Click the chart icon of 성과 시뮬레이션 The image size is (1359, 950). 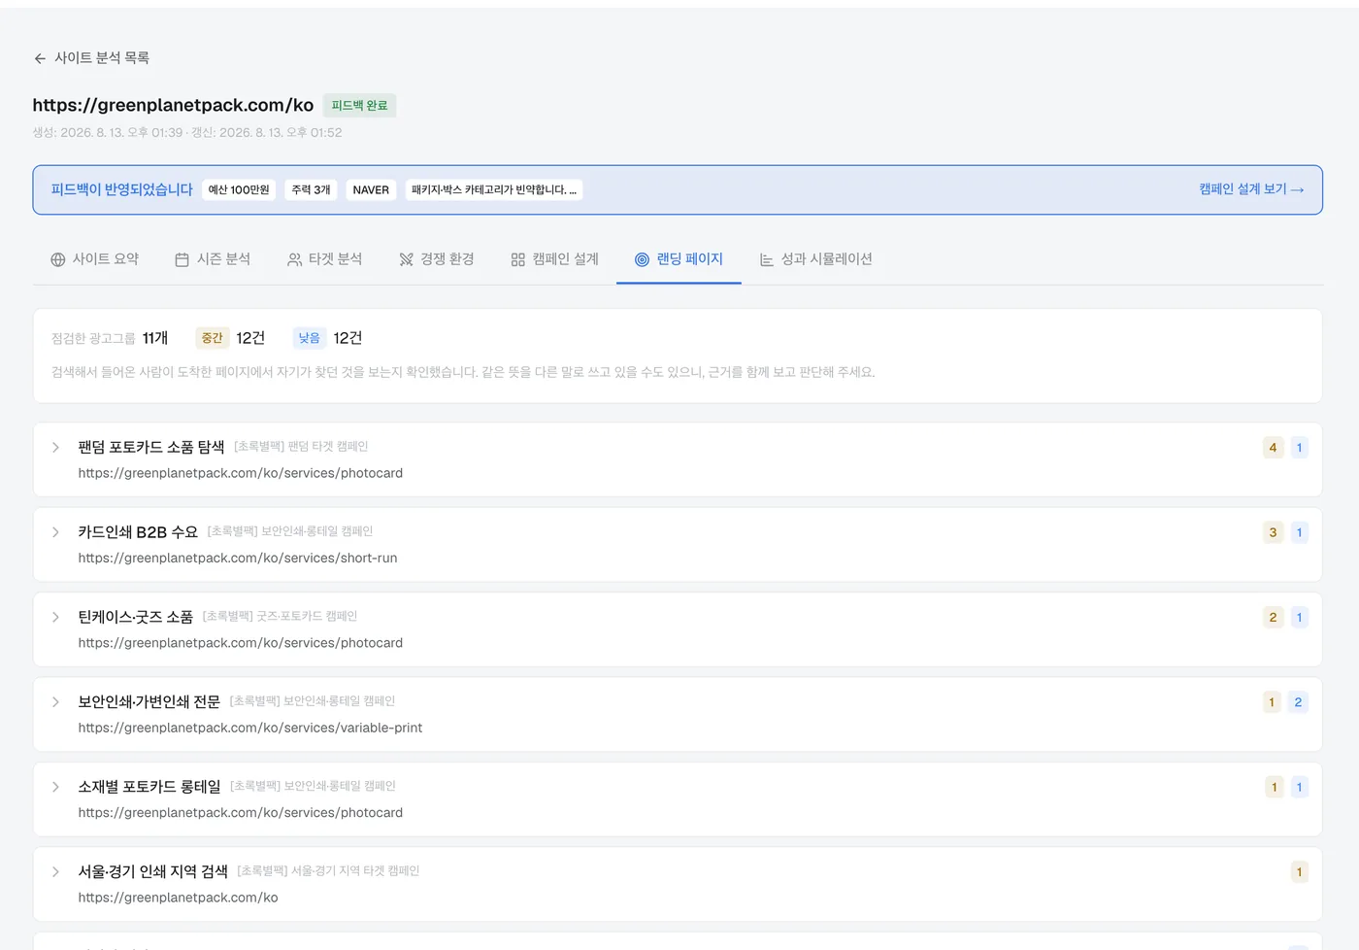(766, 259)
